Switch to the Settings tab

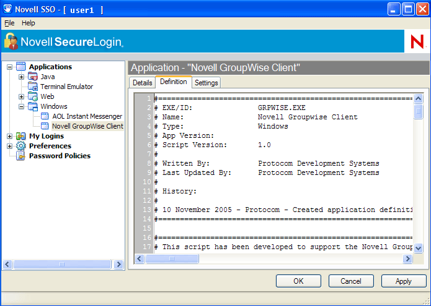(206, 83)
